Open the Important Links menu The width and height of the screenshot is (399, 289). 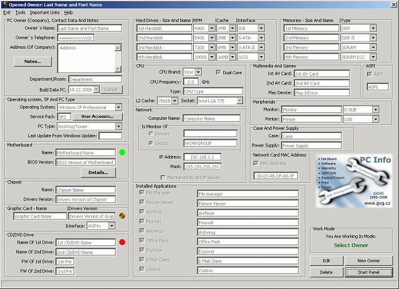tap(44, 12)
